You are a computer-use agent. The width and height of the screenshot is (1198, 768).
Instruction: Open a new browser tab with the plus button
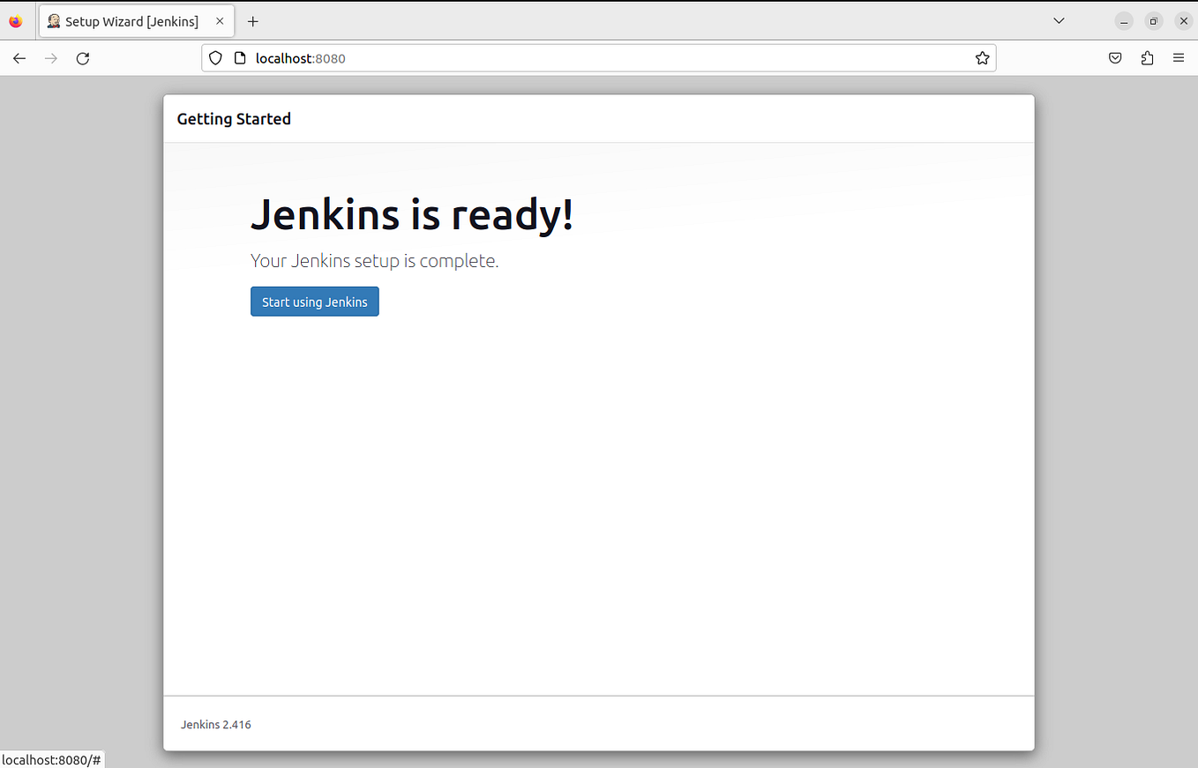[253, 21]
